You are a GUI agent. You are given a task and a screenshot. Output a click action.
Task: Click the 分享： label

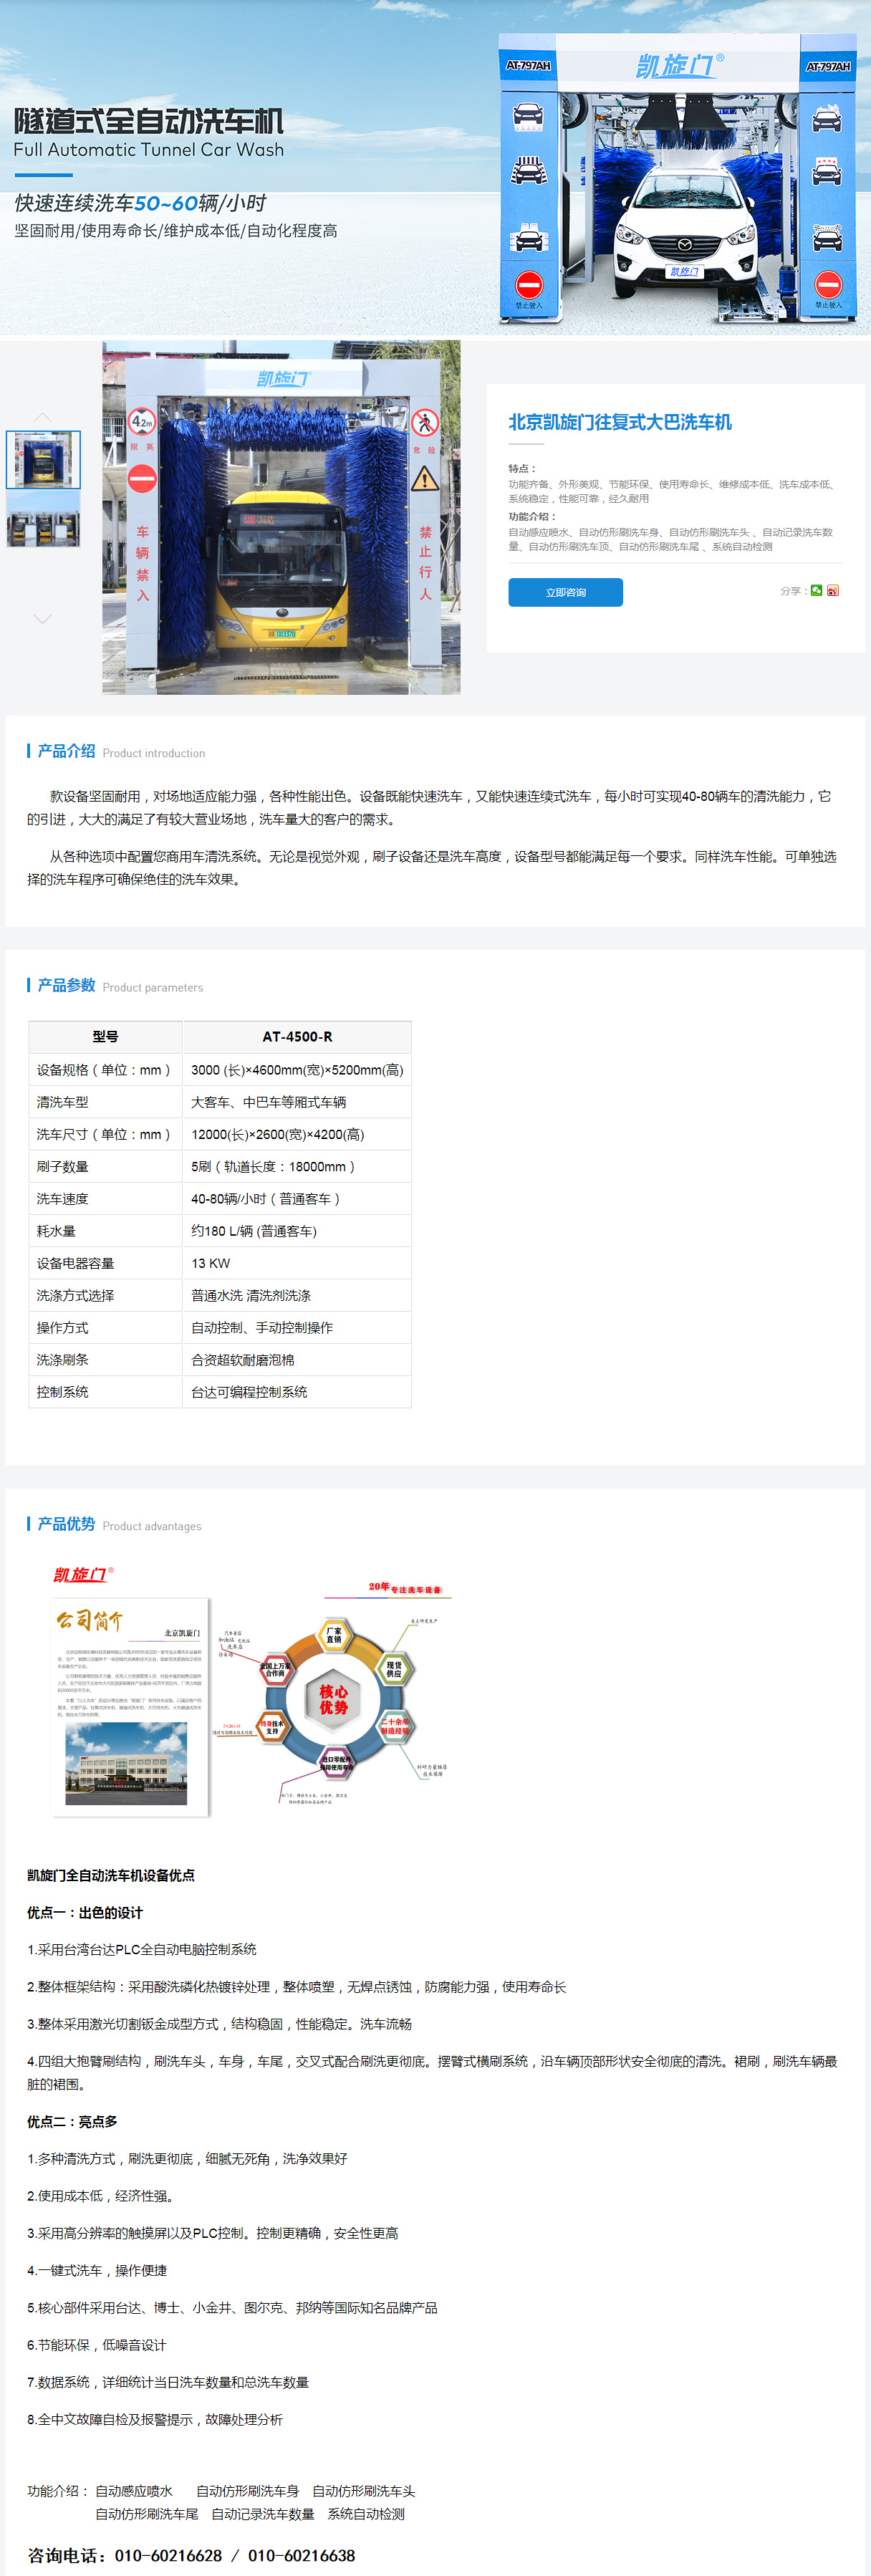click(x=794, y=591)
